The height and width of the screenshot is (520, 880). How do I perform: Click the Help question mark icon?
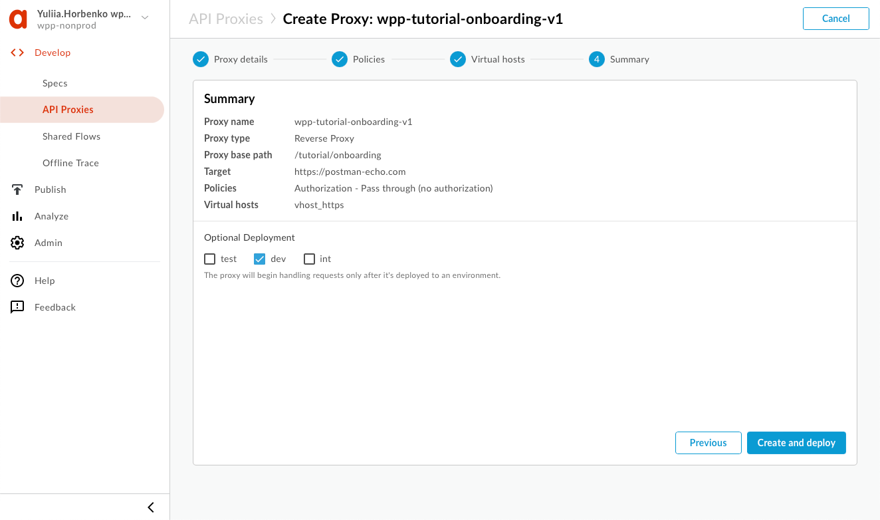pos(17,281)
